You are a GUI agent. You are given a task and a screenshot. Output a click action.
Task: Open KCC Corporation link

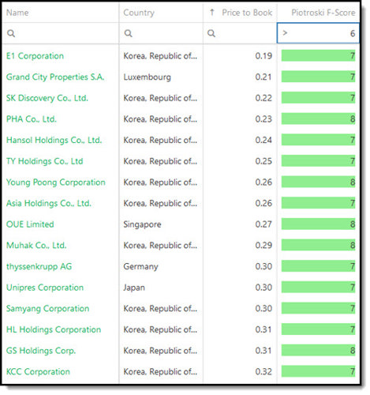pyautogui.click(x=38, y=371)
